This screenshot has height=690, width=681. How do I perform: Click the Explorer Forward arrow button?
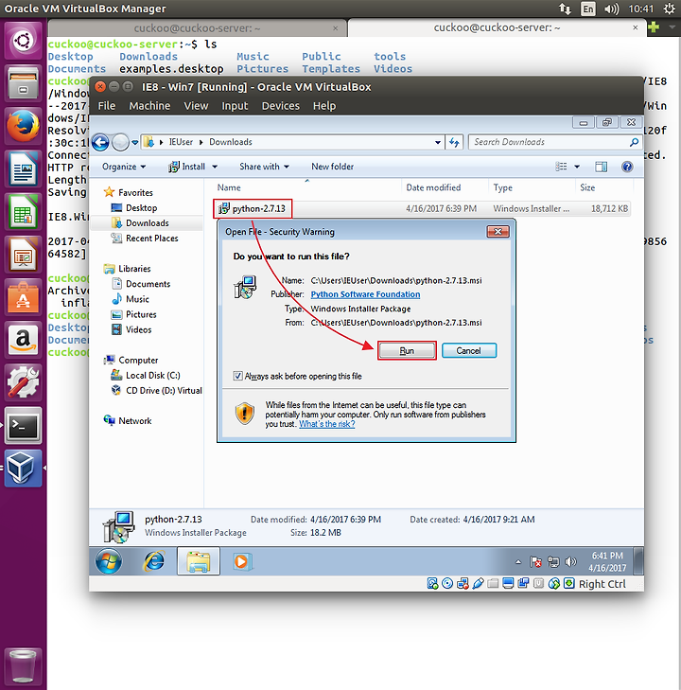click(120, 142)
